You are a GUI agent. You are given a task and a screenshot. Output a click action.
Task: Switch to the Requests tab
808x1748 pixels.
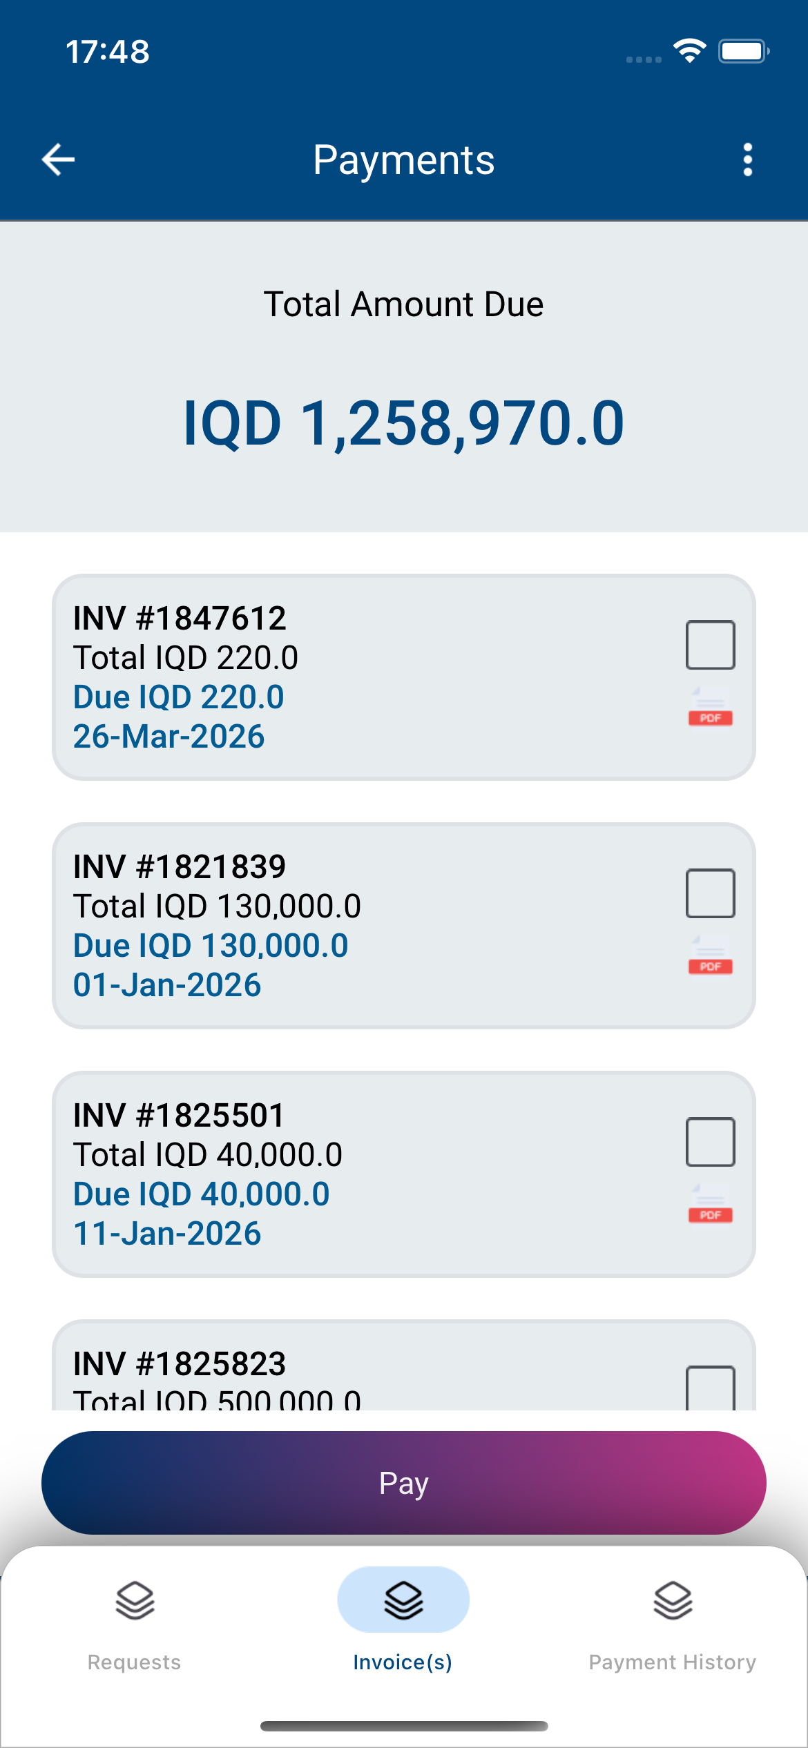(135, 1662)
